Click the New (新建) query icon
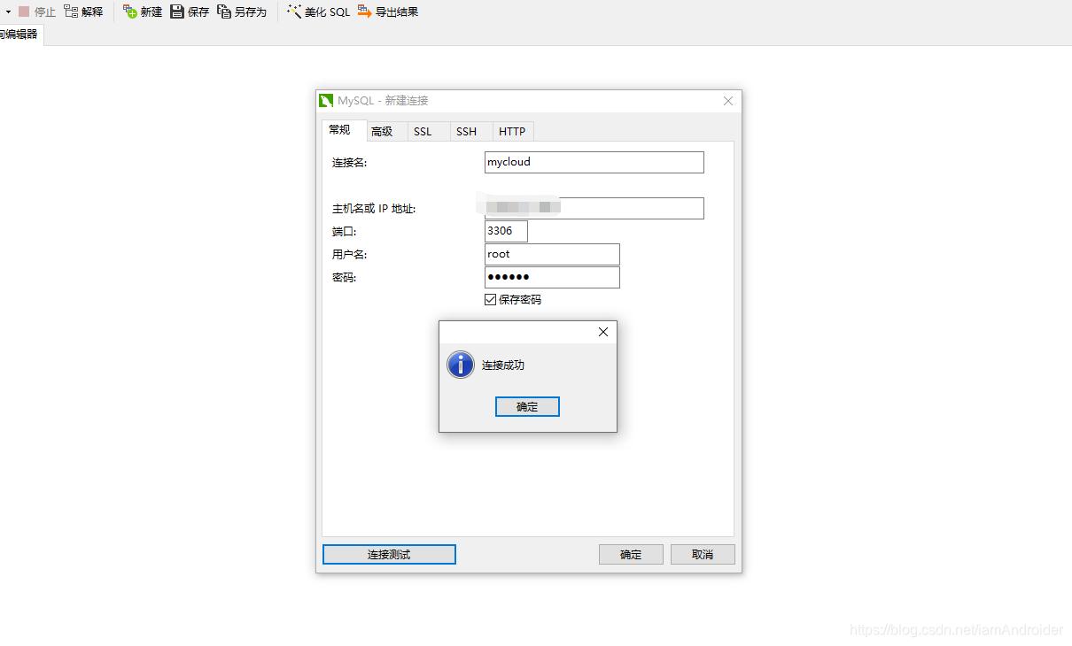This screenshot has height=646, width=1072. pos(130,12)
